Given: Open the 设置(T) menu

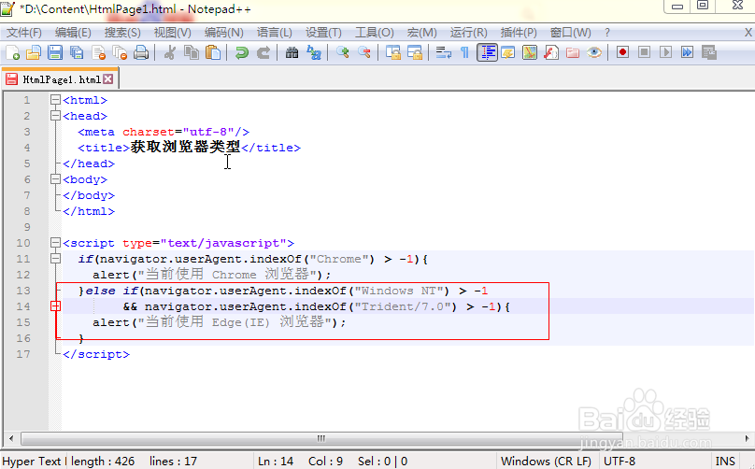Looking at the screenshot, I should (x=323, y=33).
